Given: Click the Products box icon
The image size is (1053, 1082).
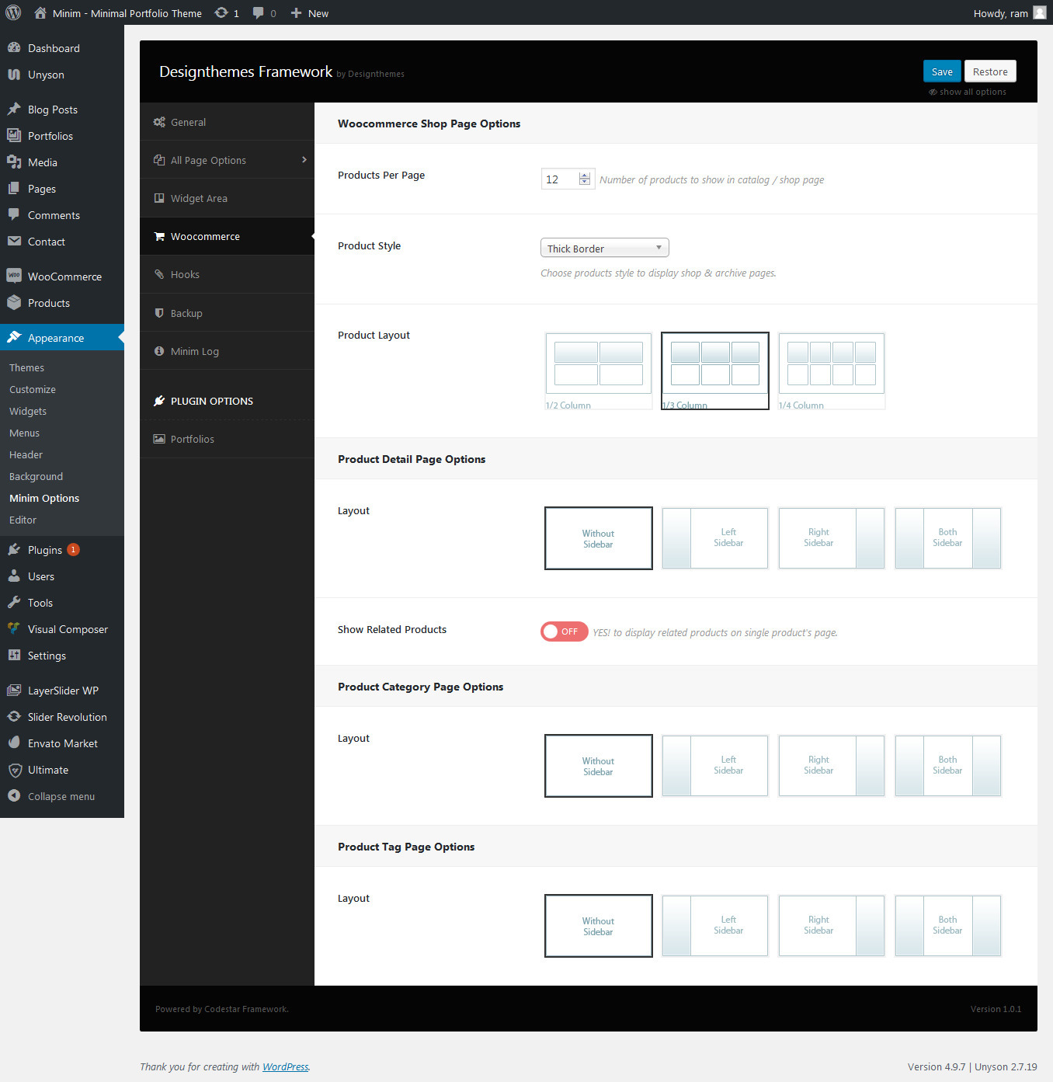Looking at the screenshot, I should pos(14,302).
